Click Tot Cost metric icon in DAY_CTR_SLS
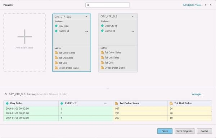Viewport: 216px width, 138px height. click(56, 63)
